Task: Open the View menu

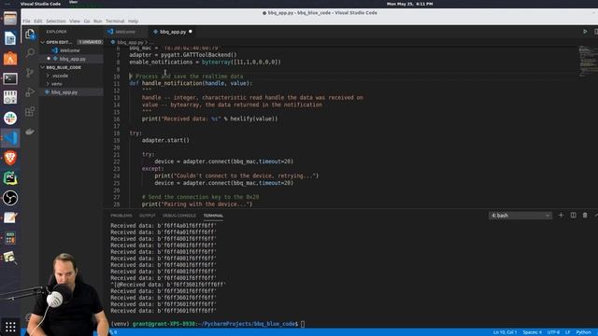Action: (75, 21)
